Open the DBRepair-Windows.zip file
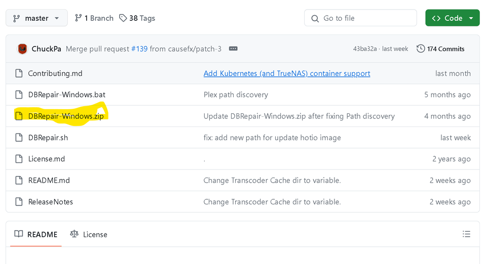The width and height of the screenshot is (485, 264). (66, 116)
